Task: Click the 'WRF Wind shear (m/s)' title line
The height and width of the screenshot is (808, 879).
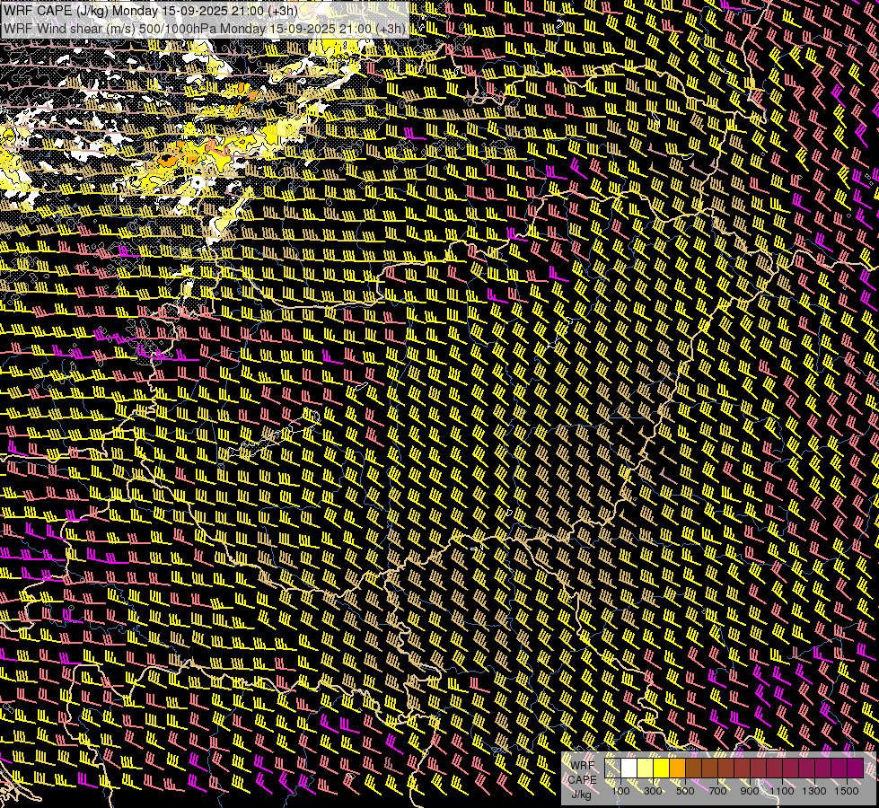Action: point(205,28)
